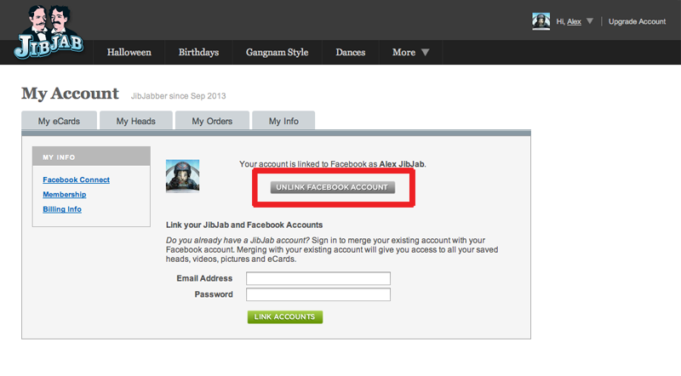The width and height of the screenshot is (681, 376).
Task: Open Facebook Connect in sidebar
Action: coord(76,179)
